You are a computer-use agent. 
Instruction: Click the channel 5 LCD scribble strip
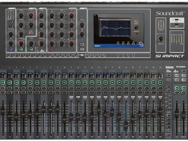30,75
